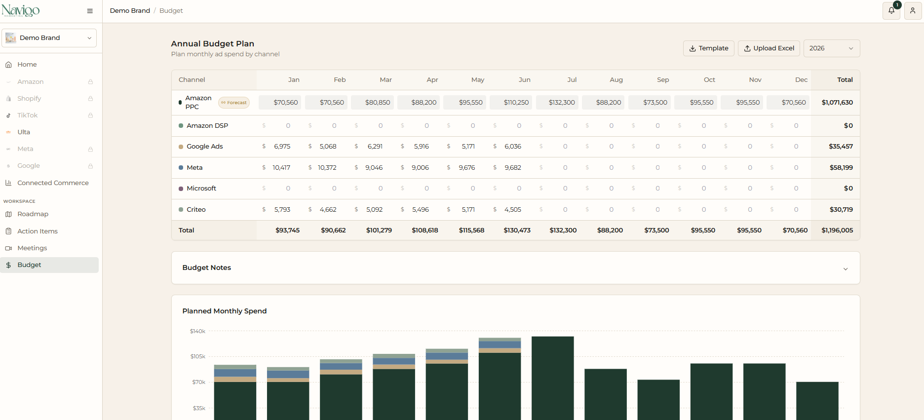Image resolution: width=924 pixels, height=420 pixels.
Task: Click the Forecast badge on Amazon PPC
Action: pyautogui.click(x=234, y=103)
